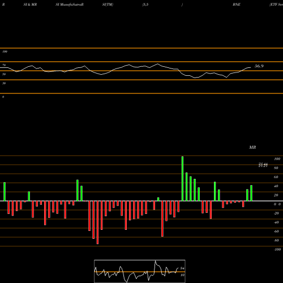283x283 pixels.
Task: Click the end point of the RSI line
Action: 251,67
